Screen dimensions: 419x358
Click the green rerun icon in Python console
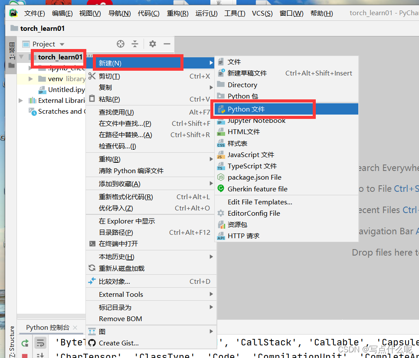[x=25, y=343]
